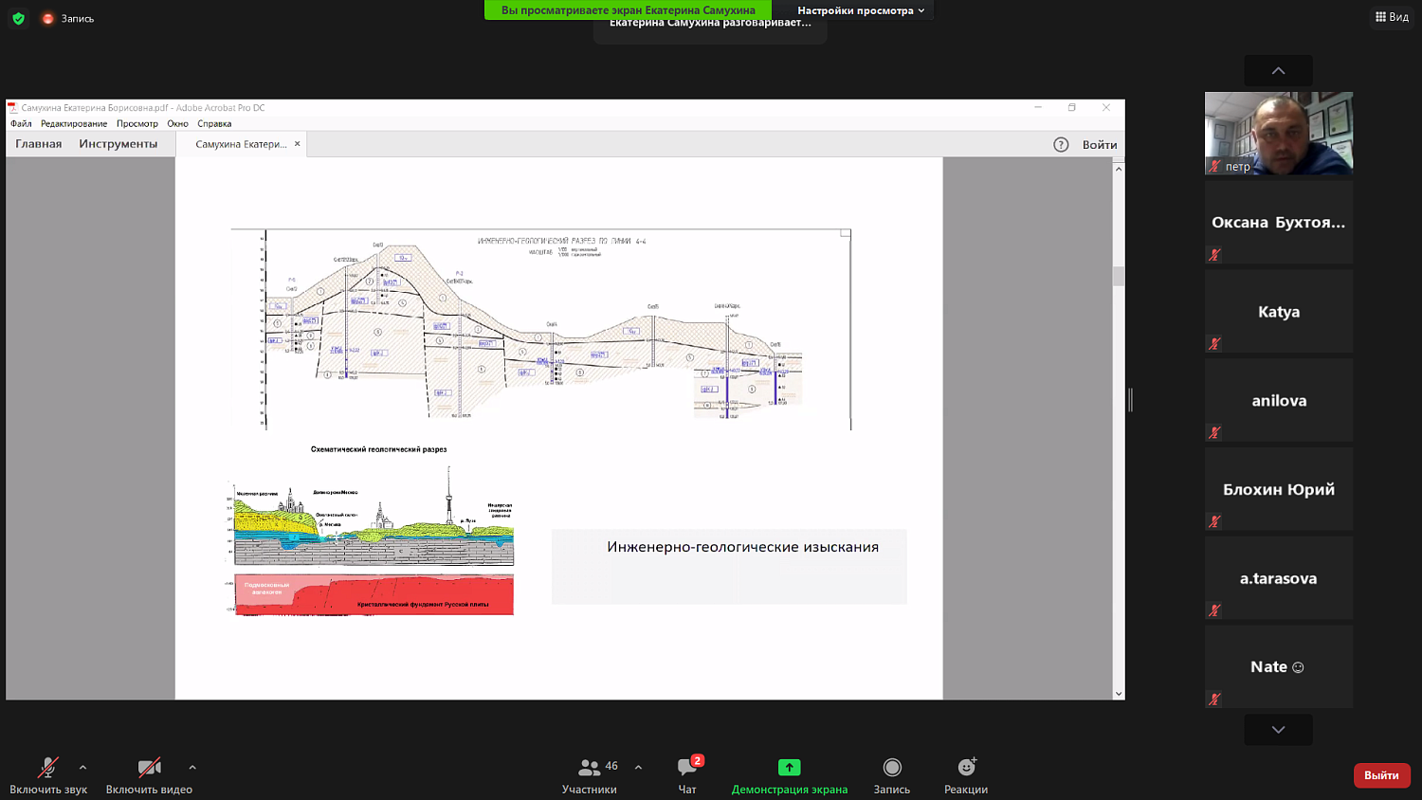Click the engineering-geological cross-section drawing
Screen dimensions: 1422x800
541,329
